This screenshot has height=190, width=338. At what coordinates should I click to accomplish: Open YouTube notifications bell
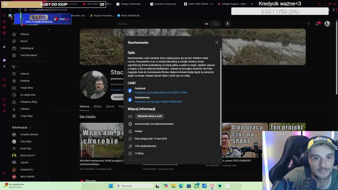(317, 24)
